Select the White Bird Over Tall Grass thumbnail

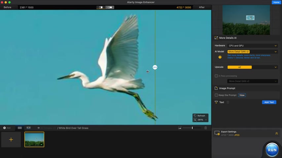tap(34, 139)
